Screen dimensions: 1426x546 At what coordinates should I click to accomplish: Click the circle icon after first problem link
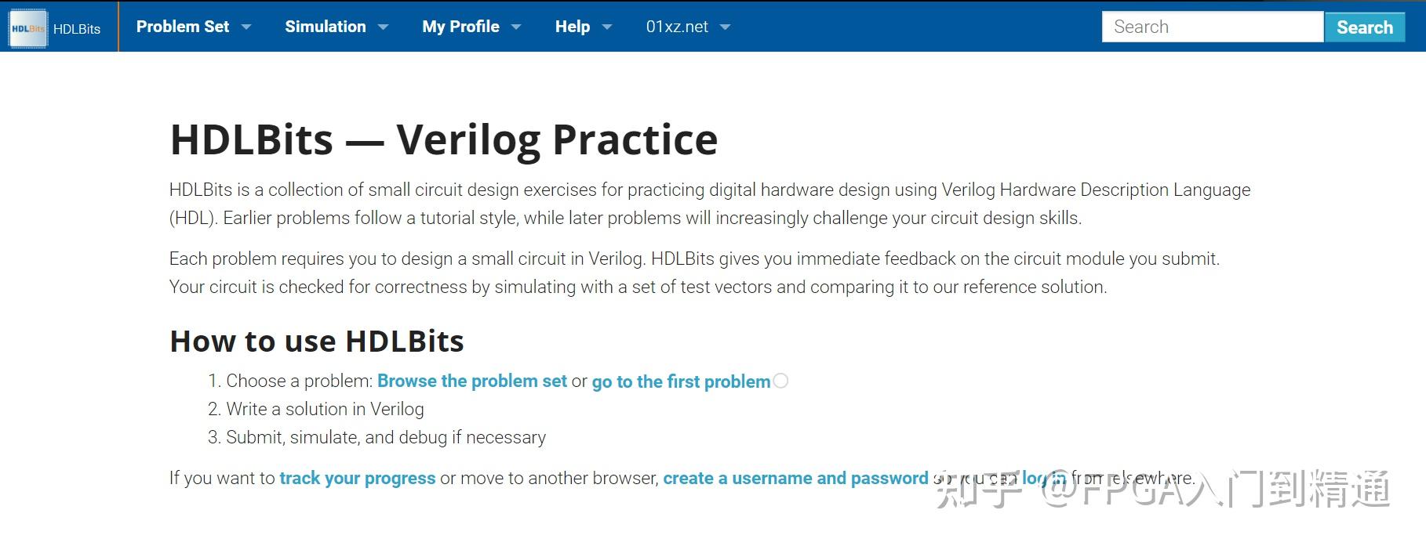(x=780, y=381)
